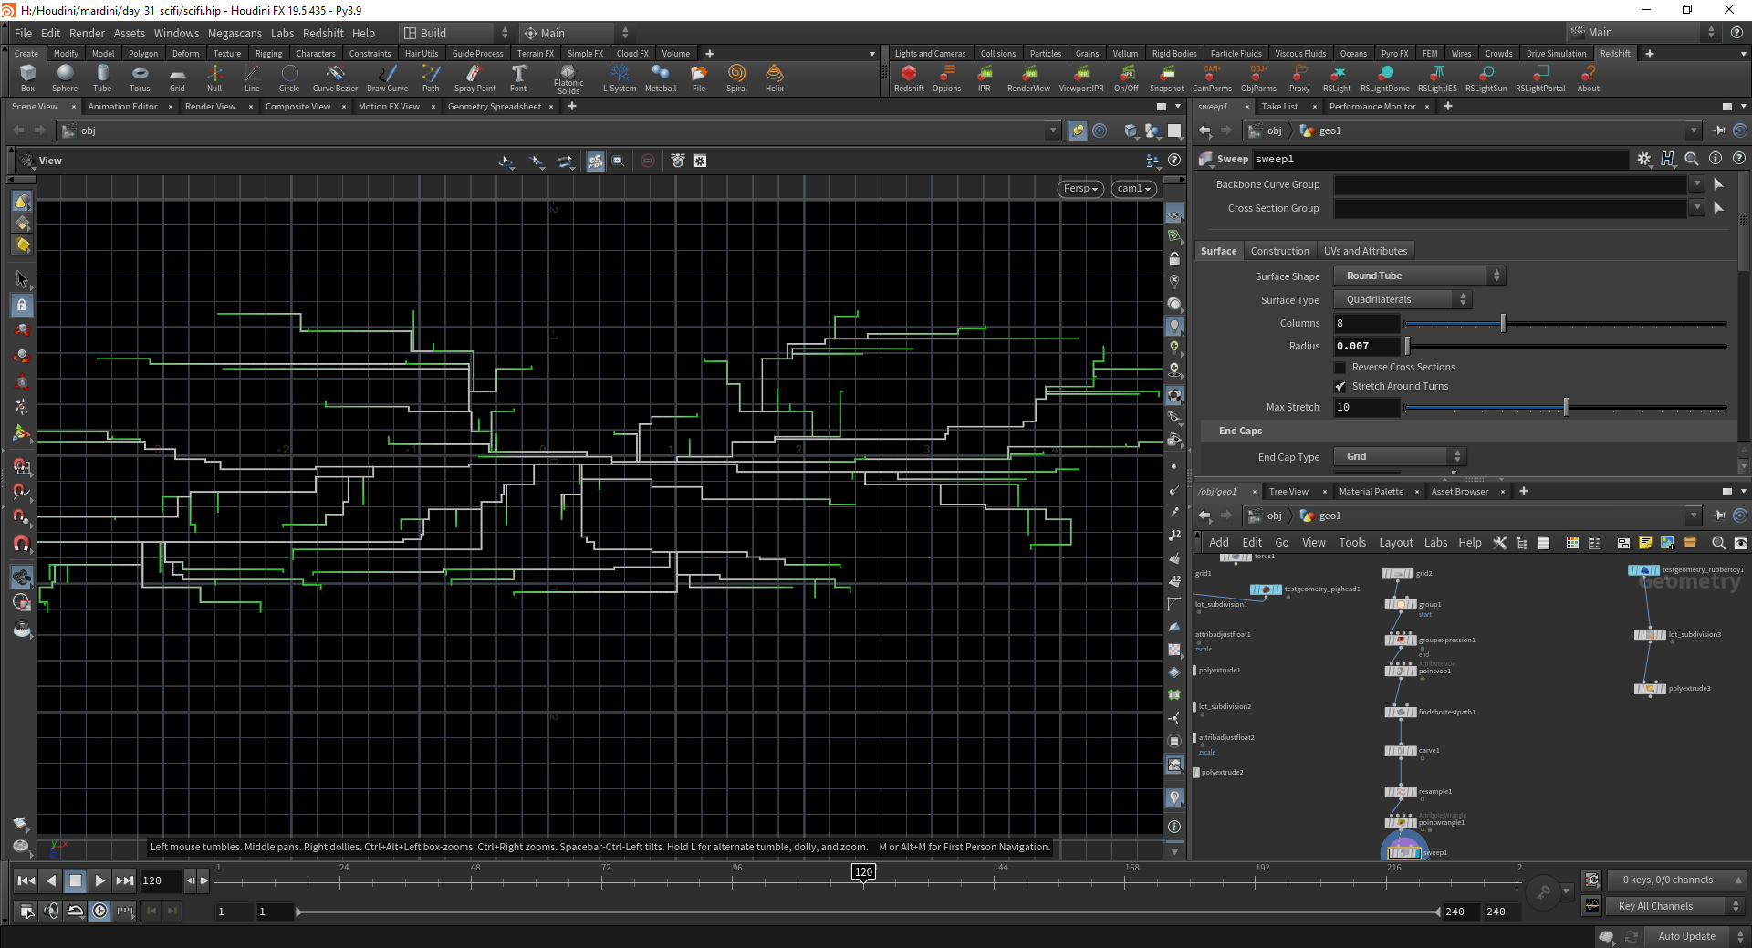The height and width of the screenshot is (948, 1752).
Task: Open the Material Palette tab
Action: pyautogui.click(x=1371, y=492)
